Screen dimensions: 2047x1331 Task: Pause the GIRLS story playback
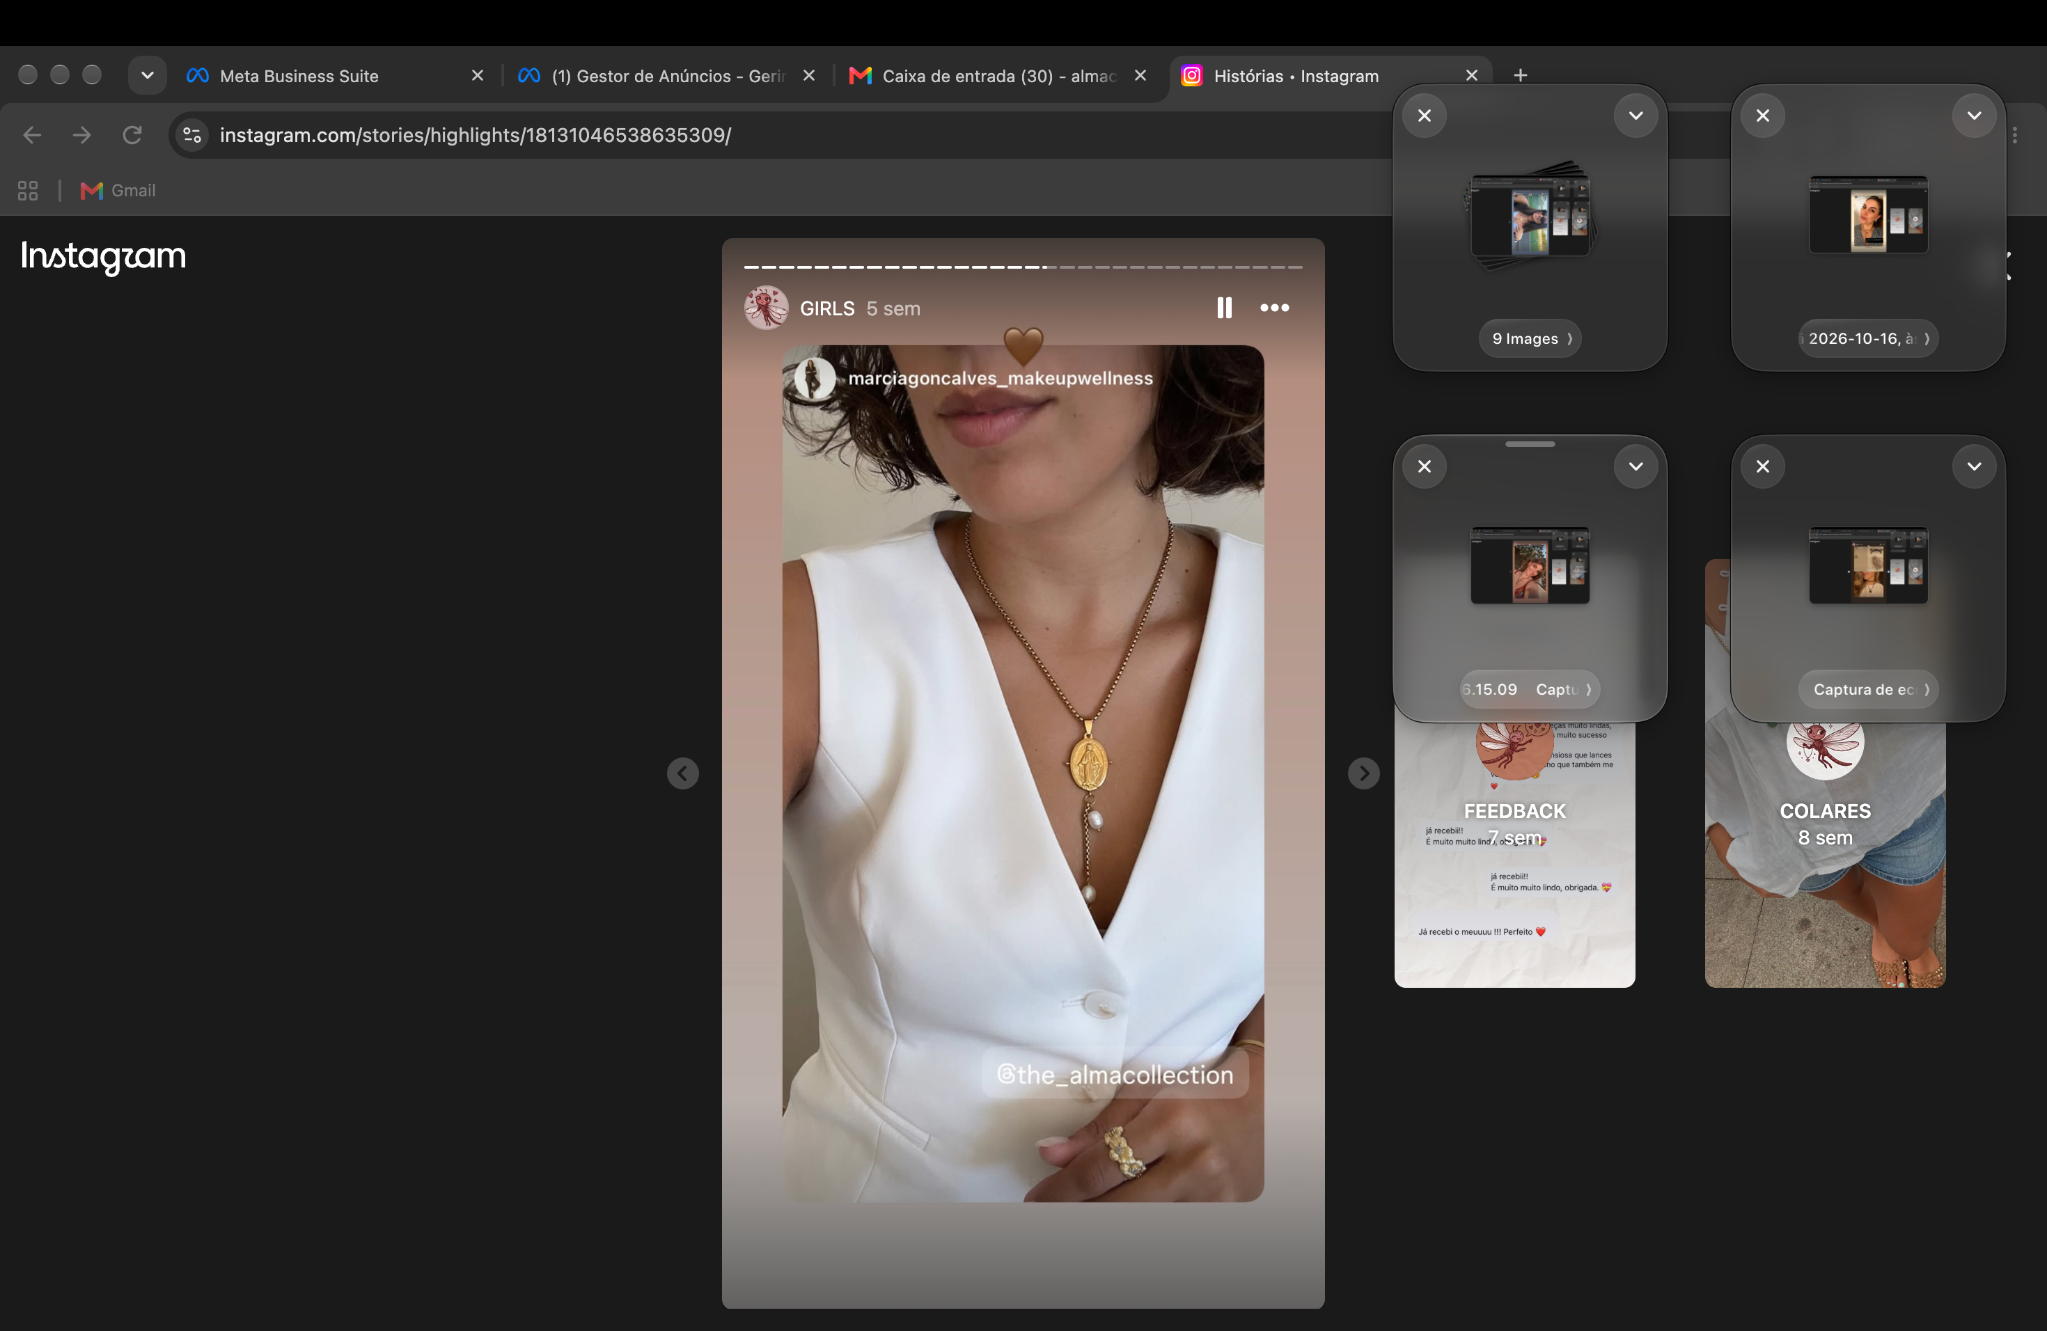(x=1224, y=308)
